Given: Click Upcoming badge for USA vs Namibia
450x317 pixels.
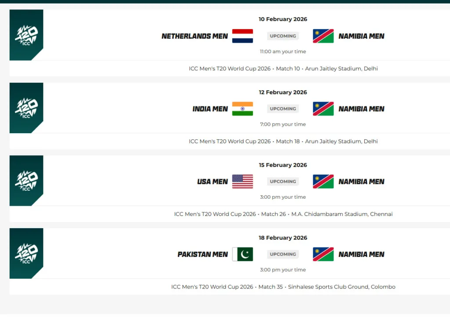Looking at the screenshot, I should tap(283, 182).
